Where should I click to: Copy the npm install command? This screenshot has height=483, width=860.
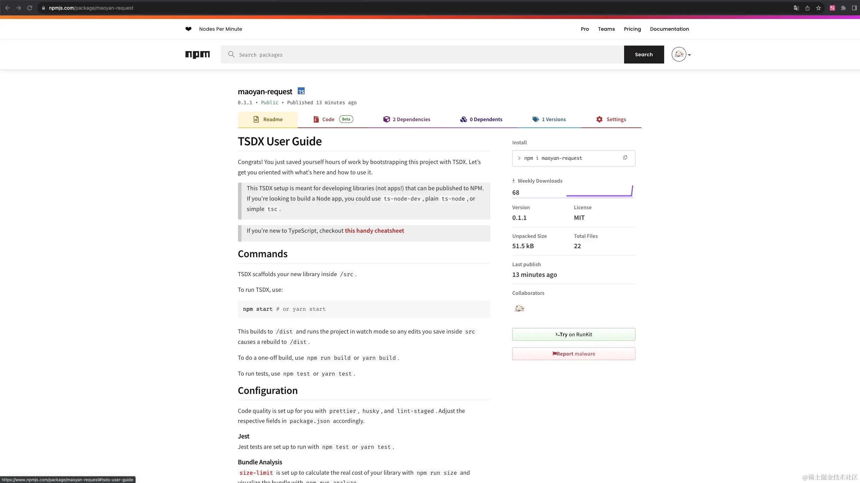[x=625, y=158]
